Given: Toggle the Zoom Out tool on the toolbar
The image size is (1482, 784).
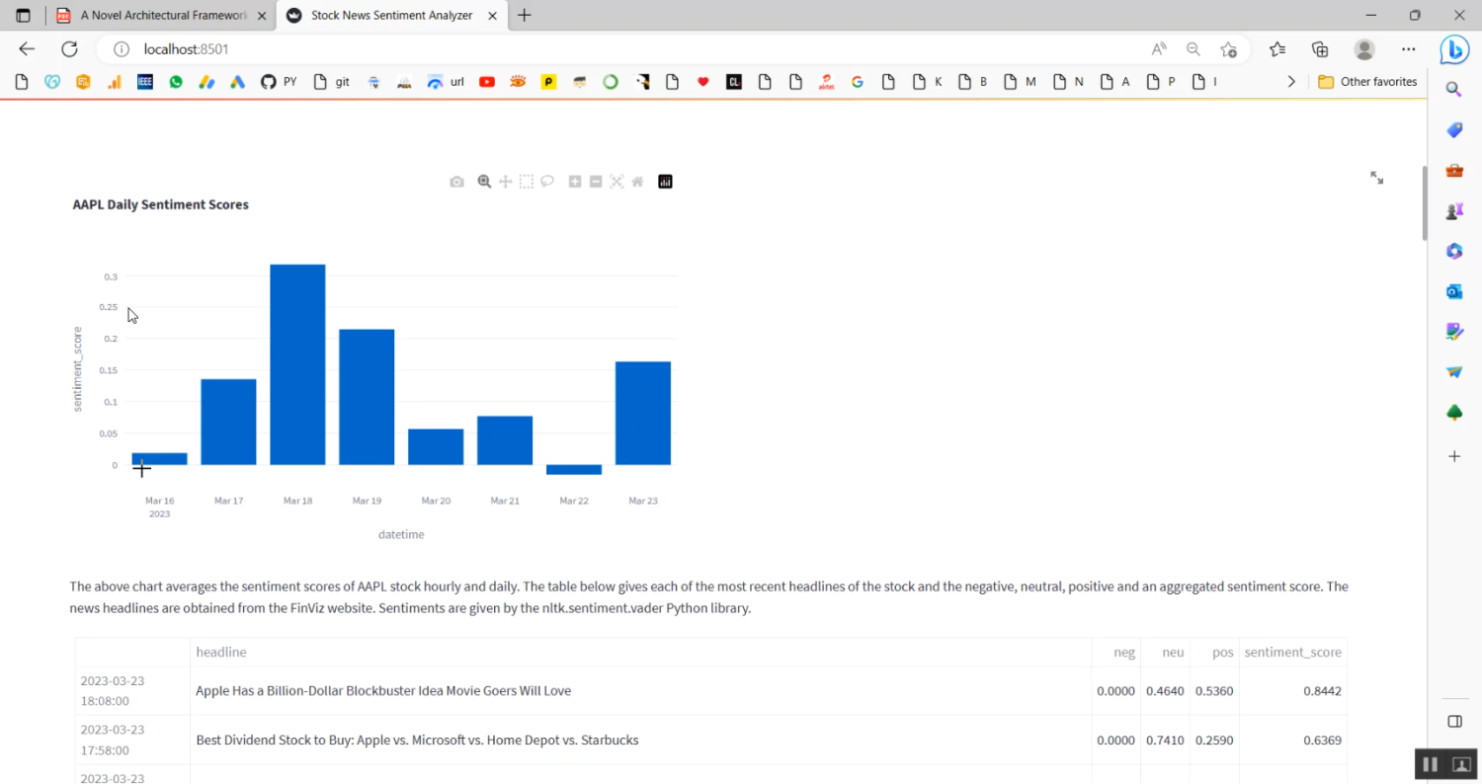Looking at the screenshot, I should click(595, 181).
